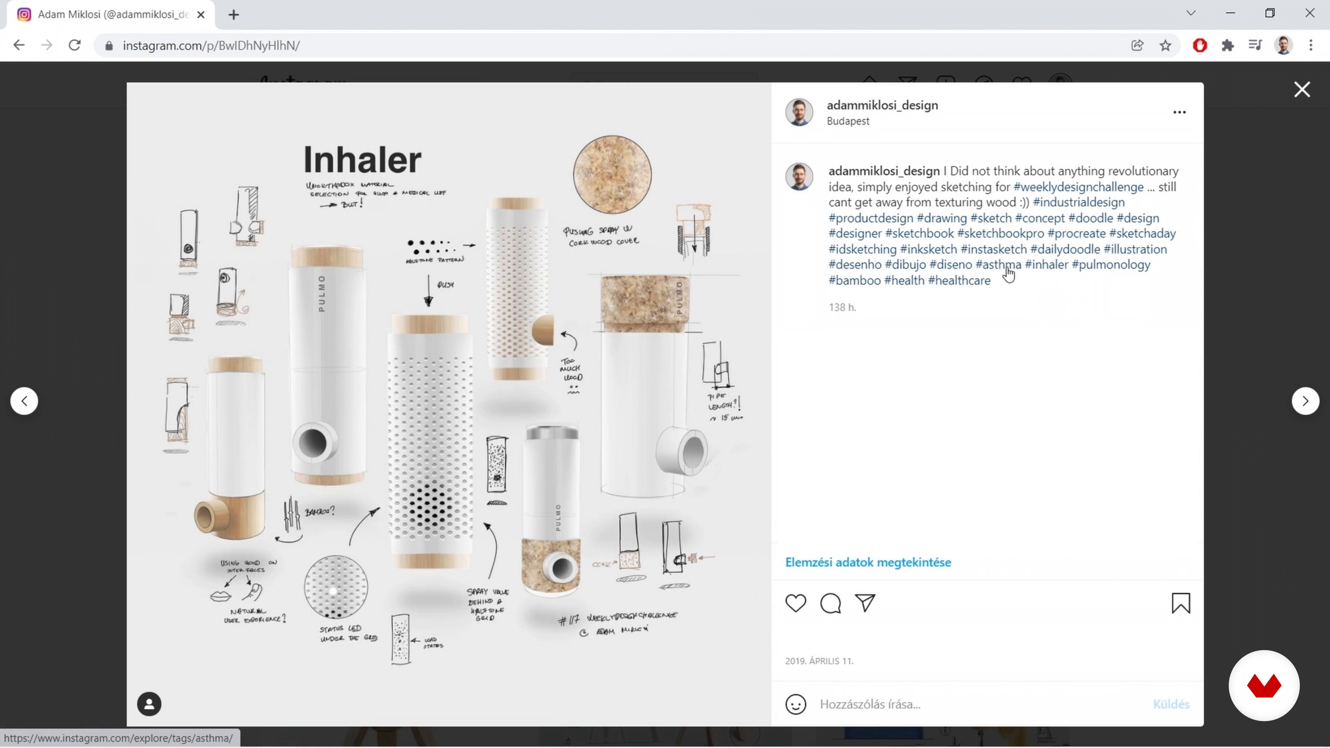Open the browser tab search chevron
Viewport: 1330px width, 748px height.
click(1191, 14)
